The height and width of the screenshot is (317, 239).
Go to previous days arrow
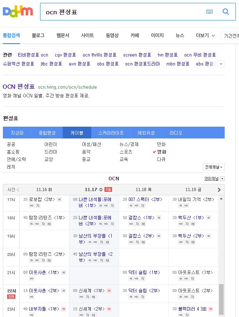click(18, 190)
